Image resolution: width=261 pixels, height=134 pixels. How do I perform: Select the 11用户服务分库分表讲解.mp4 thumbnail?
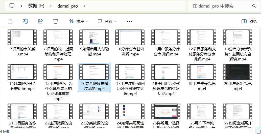(166, 37)
